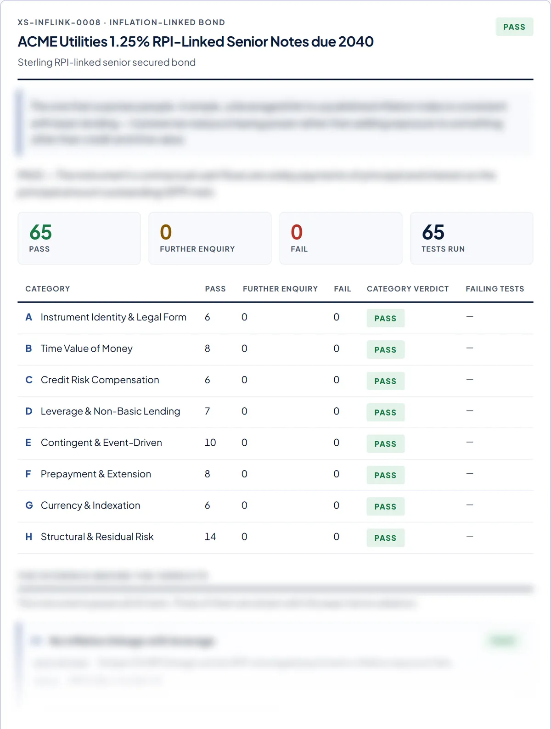Open category A Instrument Identity & Legal Form

tap(275, 318)
